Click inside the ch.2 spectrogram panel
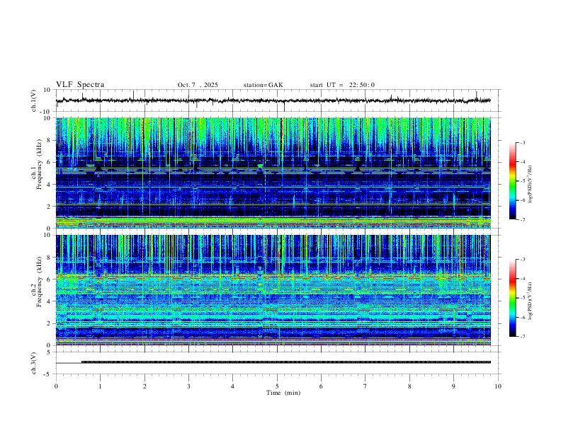The width and height of the screenshot is (561, 433). tap(273, 290)
